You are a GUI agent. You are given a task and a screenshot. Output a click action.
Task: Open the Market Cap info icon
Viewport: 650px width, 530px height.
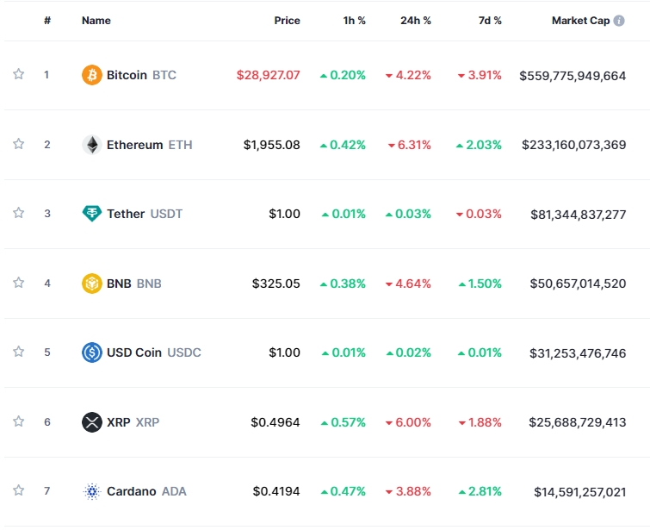point(619,20)
